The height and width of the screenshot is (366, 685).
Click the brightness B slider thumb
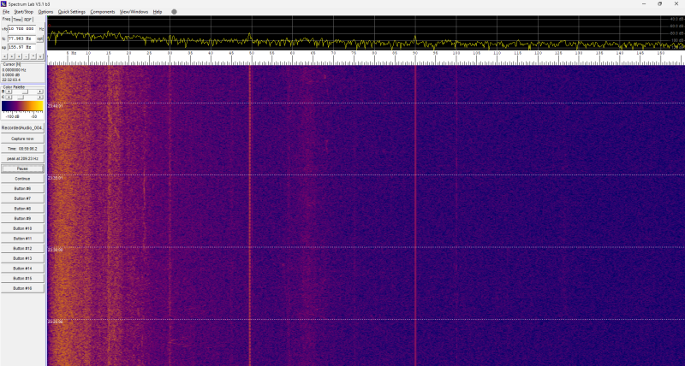click(26, 91)
